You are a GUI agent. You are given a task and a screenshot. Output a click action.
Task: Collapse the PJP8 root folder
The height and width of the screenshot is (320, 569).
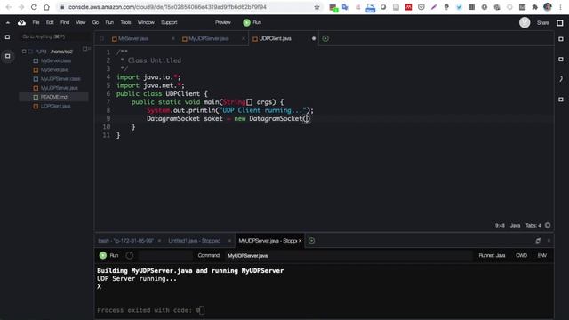(24, 52)
